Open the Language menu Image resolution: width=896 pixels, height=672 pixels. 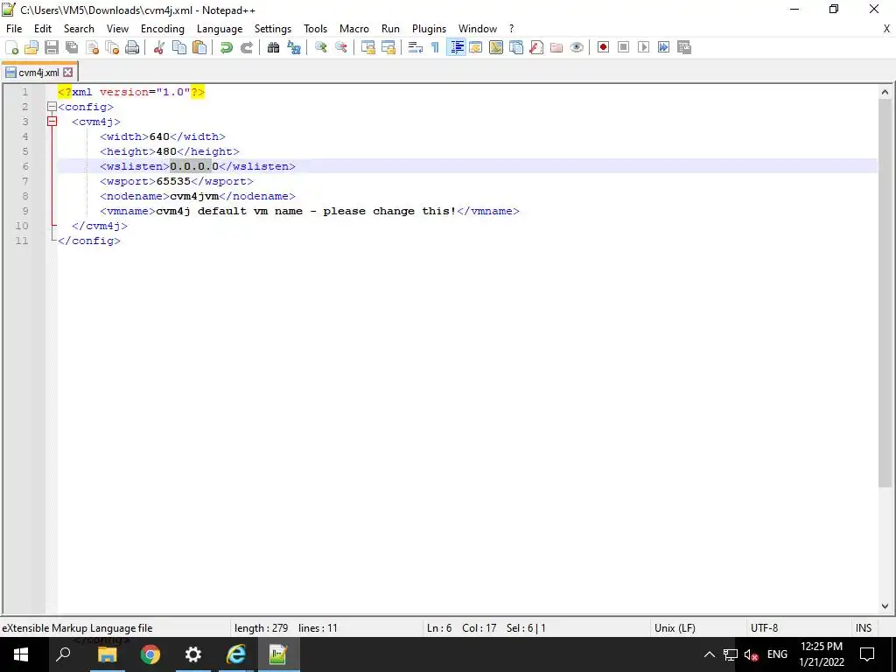coord(220,29)
